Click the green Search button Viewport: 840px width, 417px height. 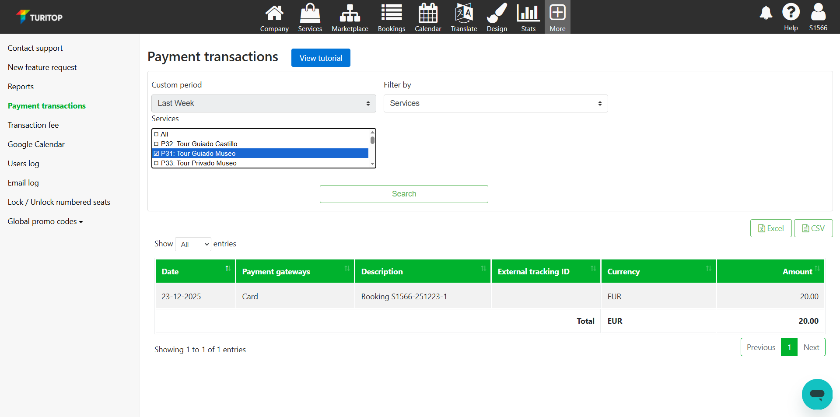click(x=403, y=194)
